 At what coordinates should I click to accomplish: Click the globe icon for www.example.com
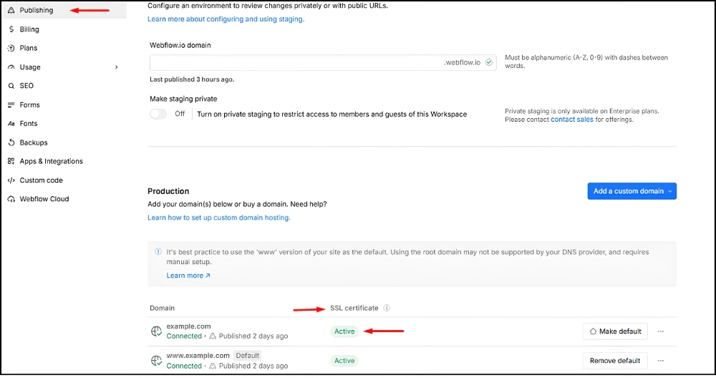tap(156, 361)
